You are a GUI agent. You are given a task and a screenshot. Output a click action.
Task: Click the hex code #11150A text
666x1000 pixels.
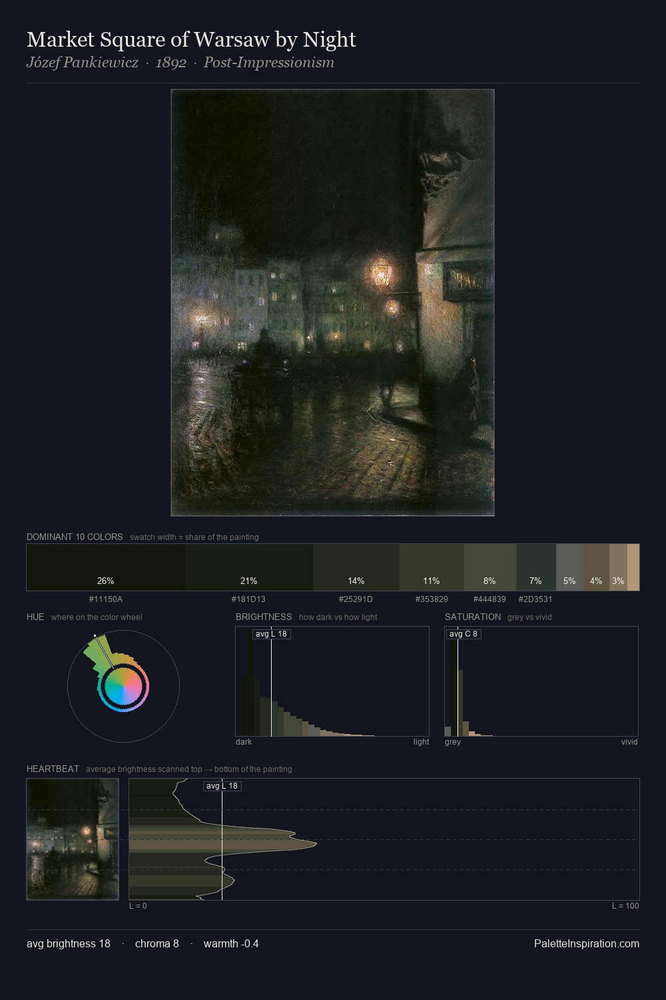click(106, 599)
